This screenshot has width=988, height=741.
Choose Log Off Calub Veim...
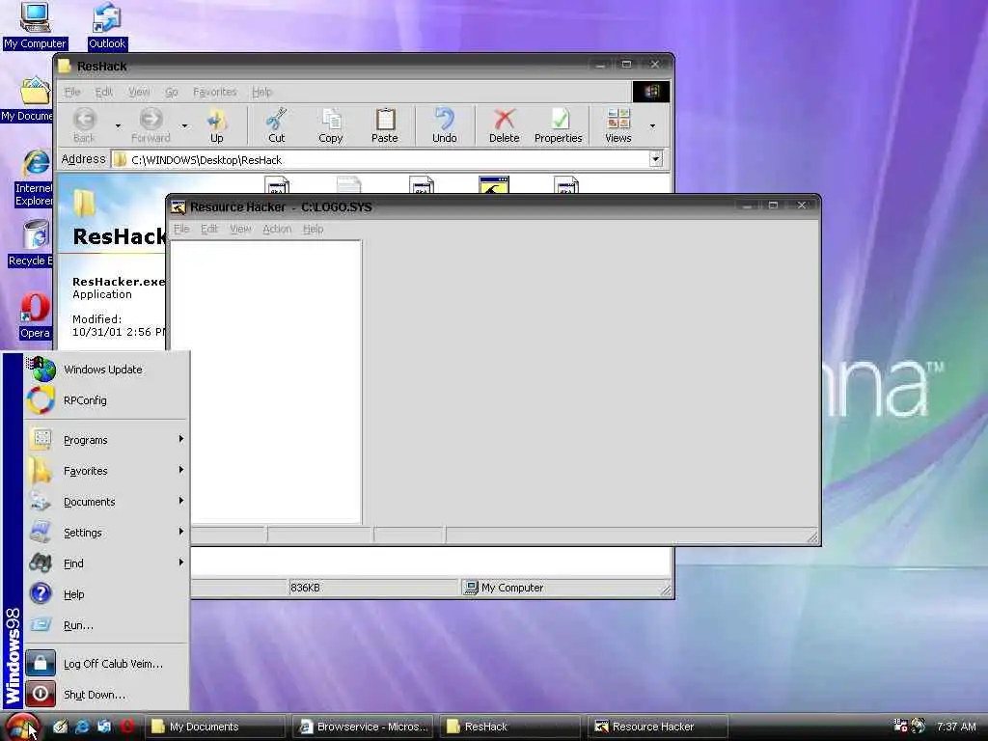tap(107, 664)
